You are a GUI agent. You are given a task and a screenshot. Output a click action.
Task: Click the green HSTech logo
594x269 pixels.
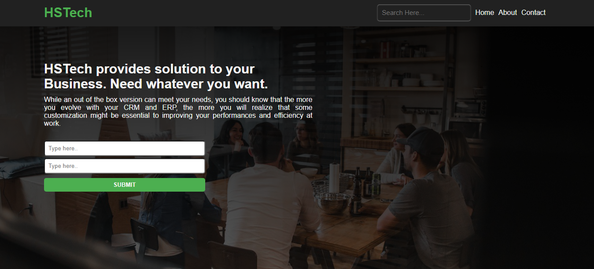[68, 13]
